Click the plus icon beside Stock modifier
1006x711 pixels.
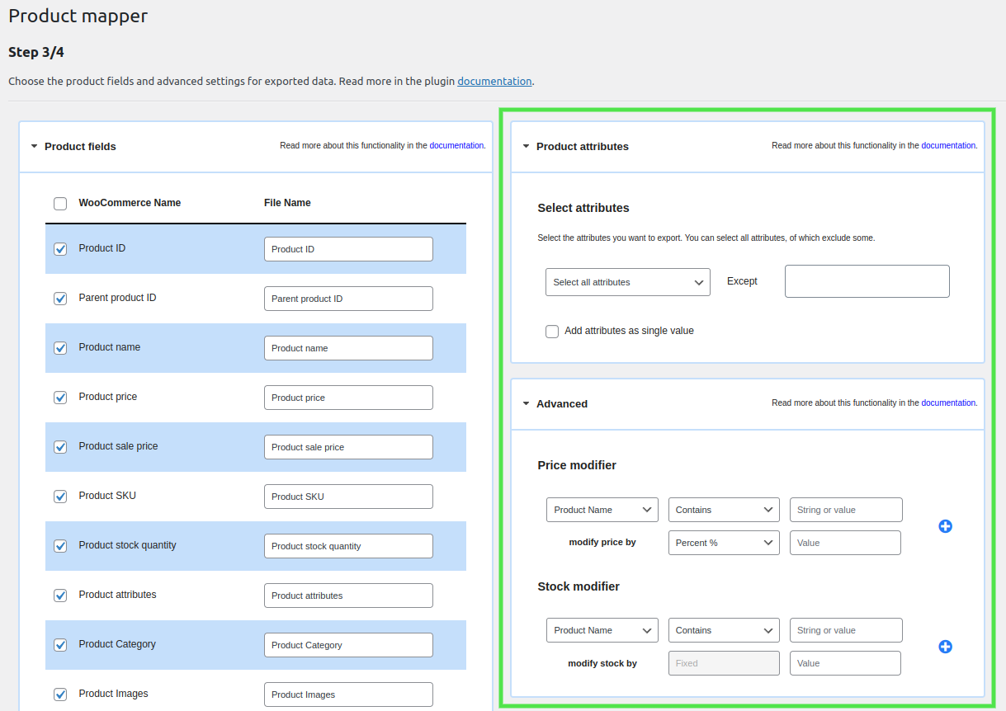pyautogui.click(x=945, y=647)
